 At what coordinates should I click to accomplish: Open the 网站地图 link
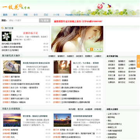69,15
